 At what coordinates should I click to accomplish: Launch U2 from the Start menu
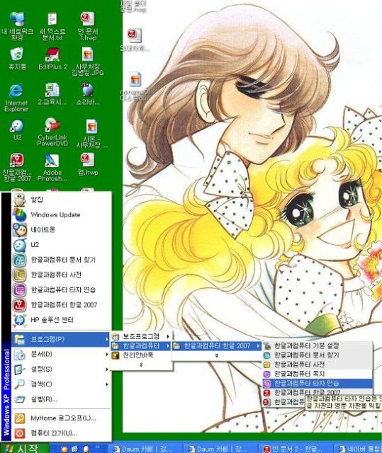click(62, 245)
